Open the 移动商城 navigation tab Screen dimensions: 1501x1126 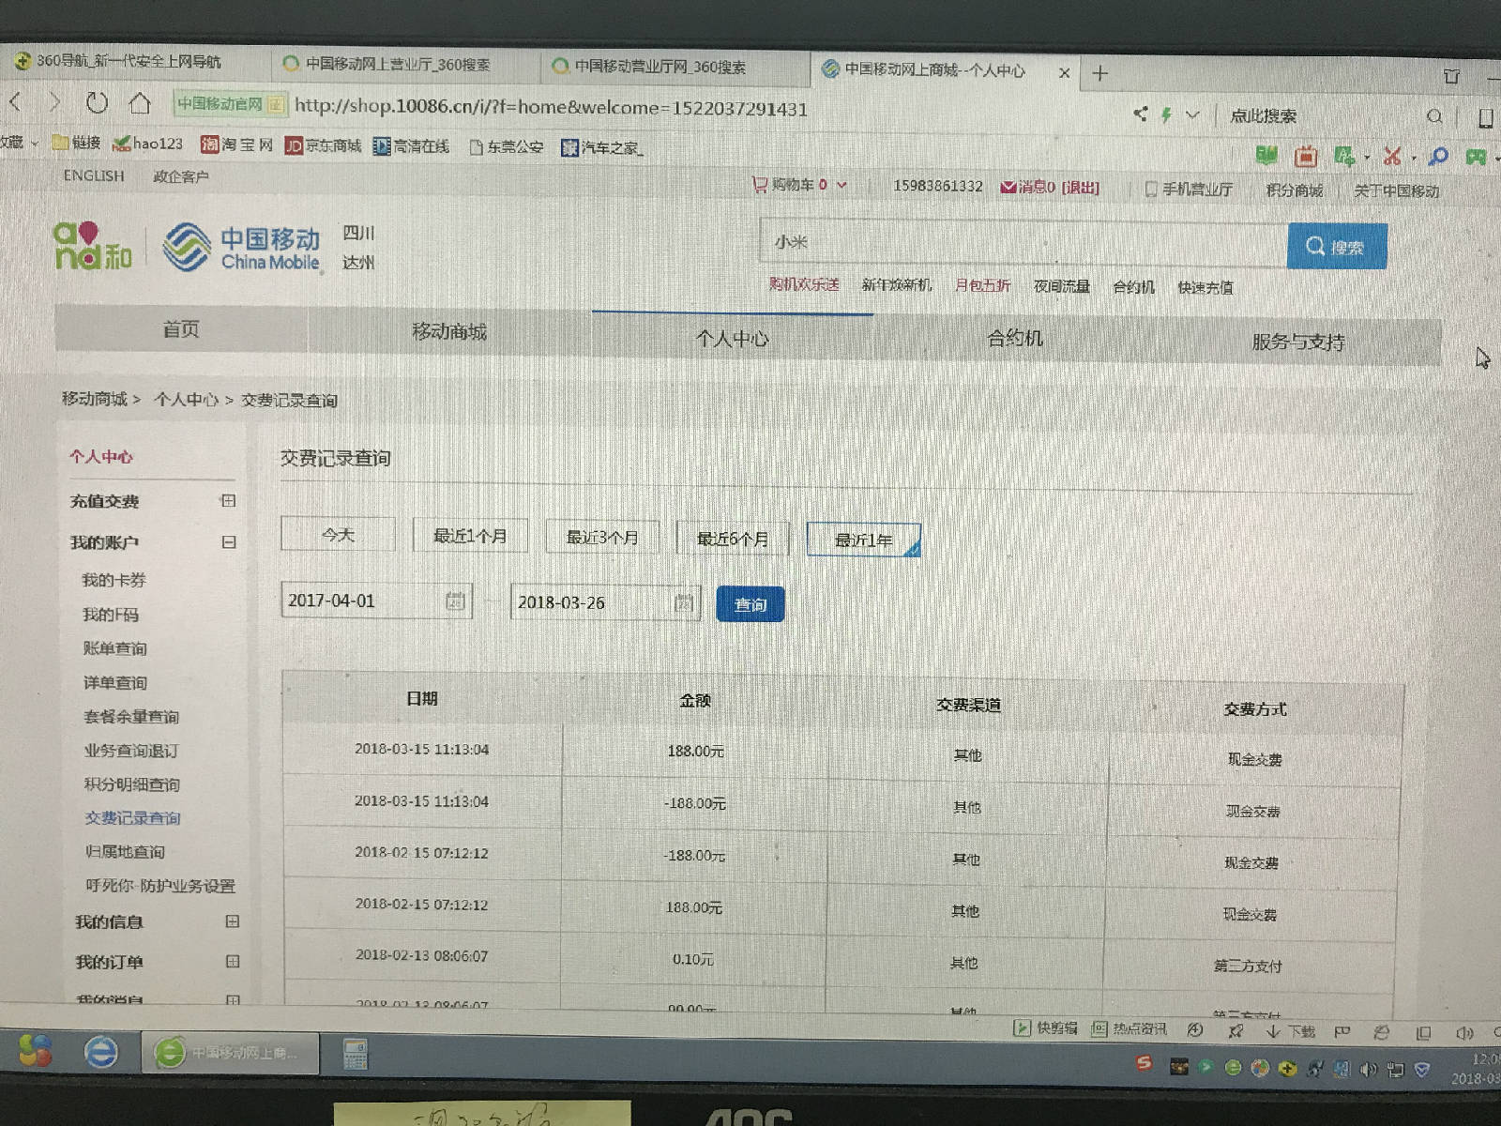pos(449,332)
